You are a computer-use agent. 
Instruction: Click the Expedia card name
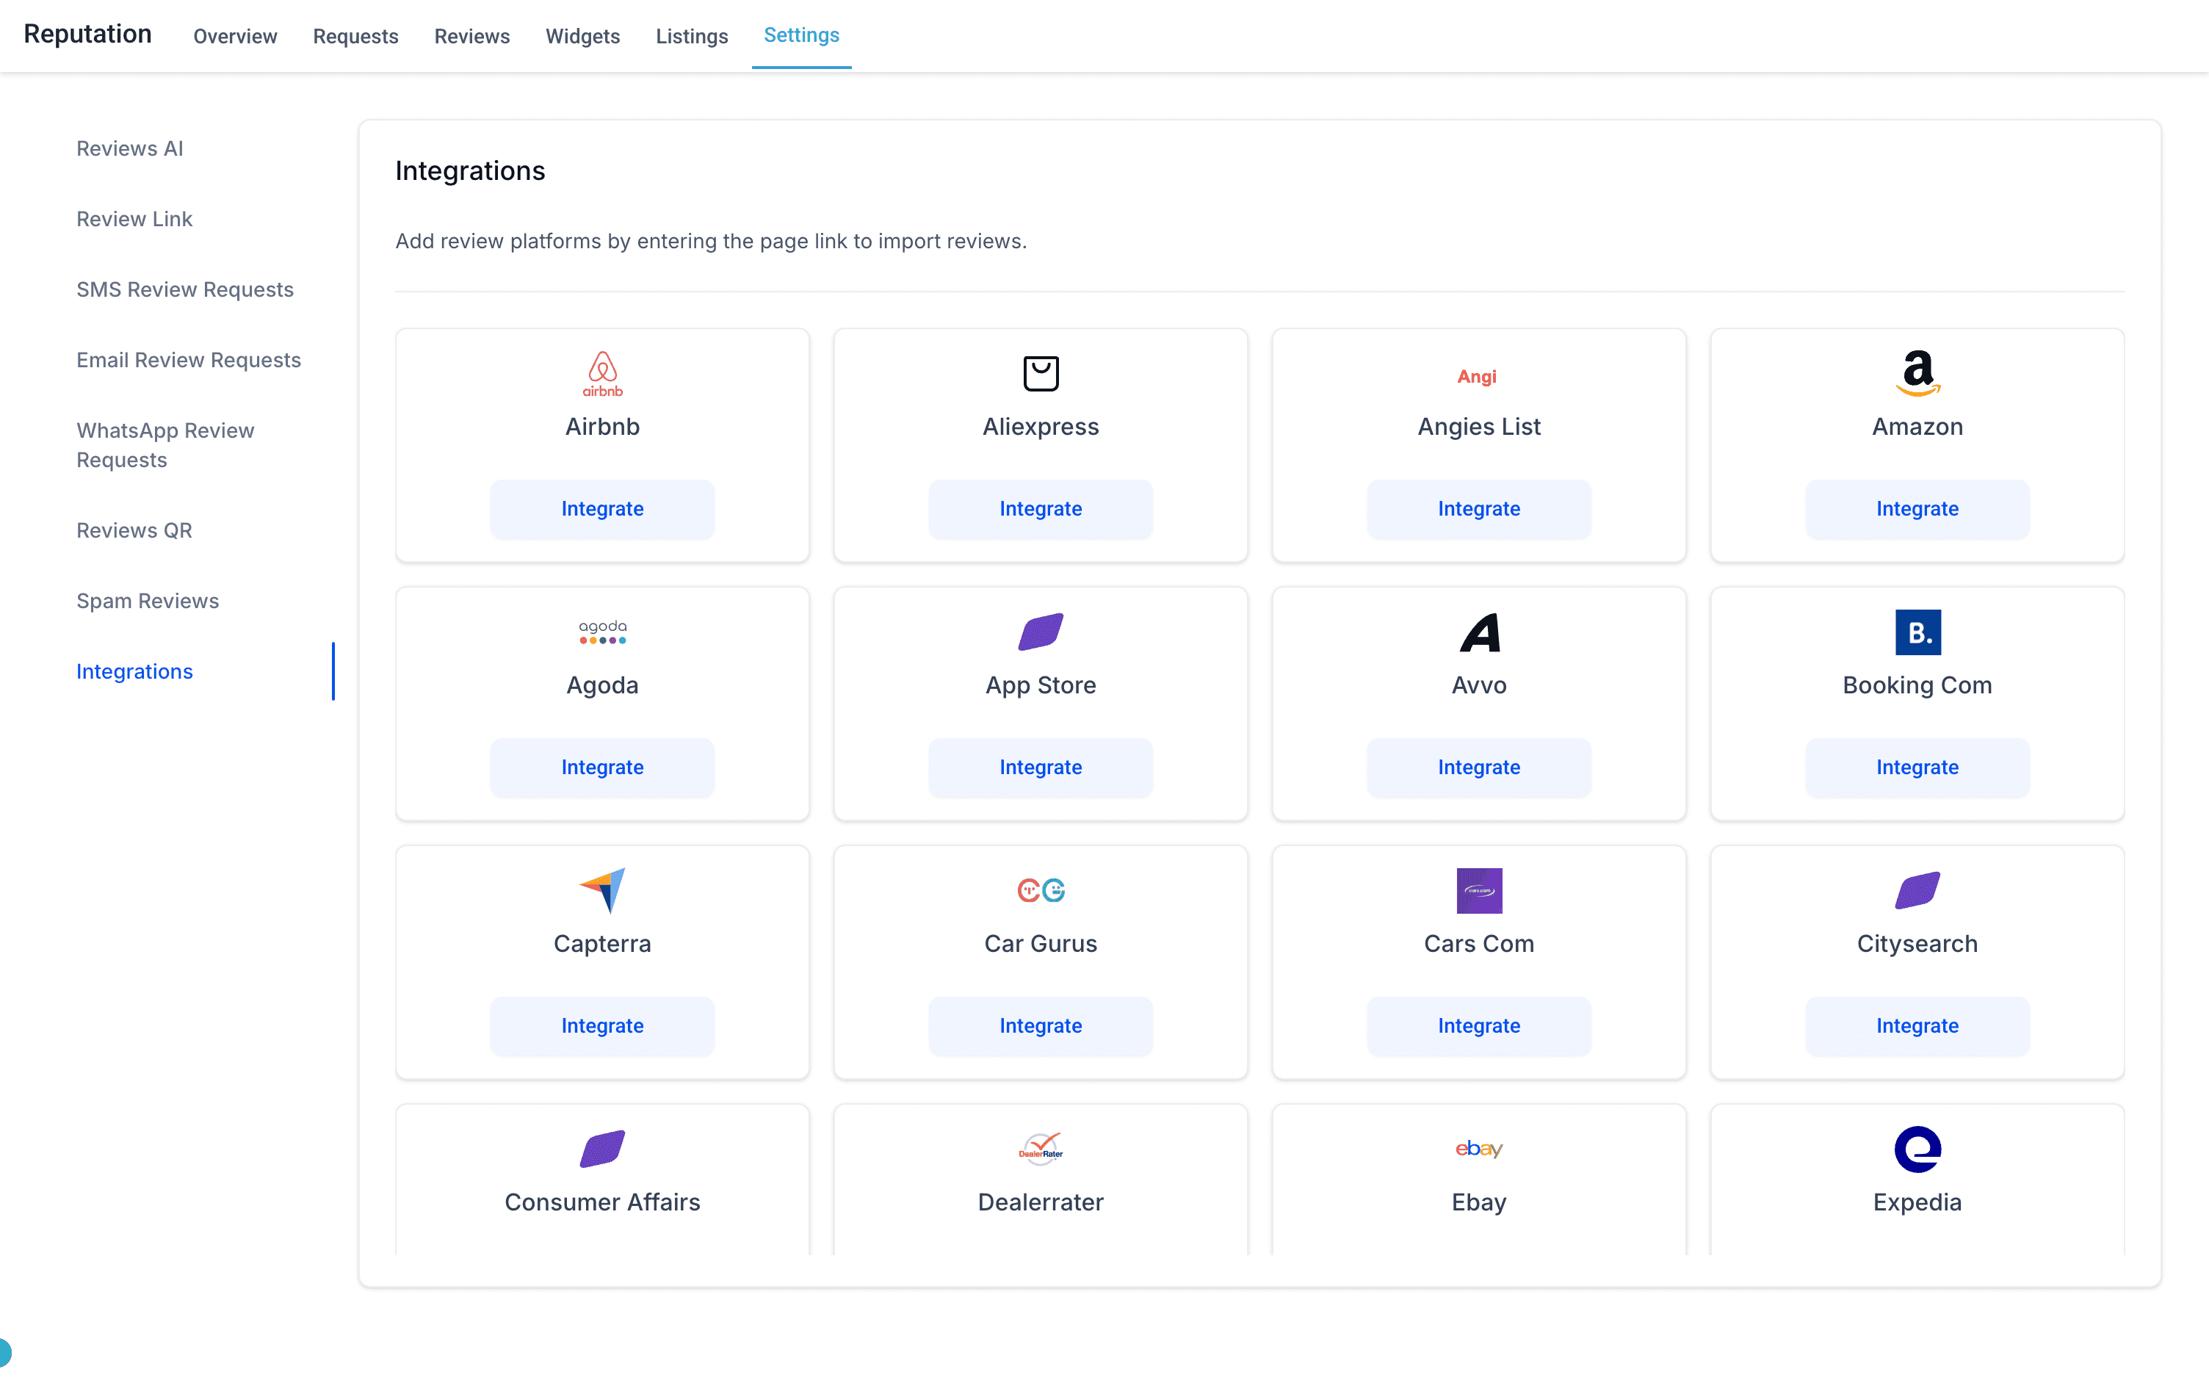pos(1917,1203)
